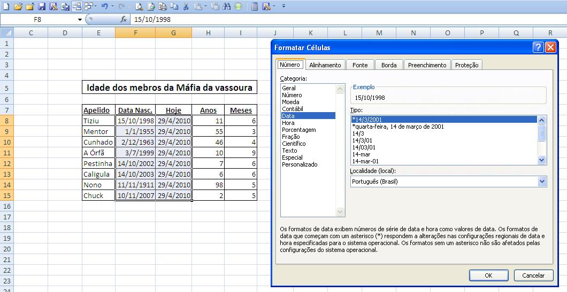Click the formula bar showing 15/10/1998
567x292 pixels.
pyautogui.click(x=348, y=20)
